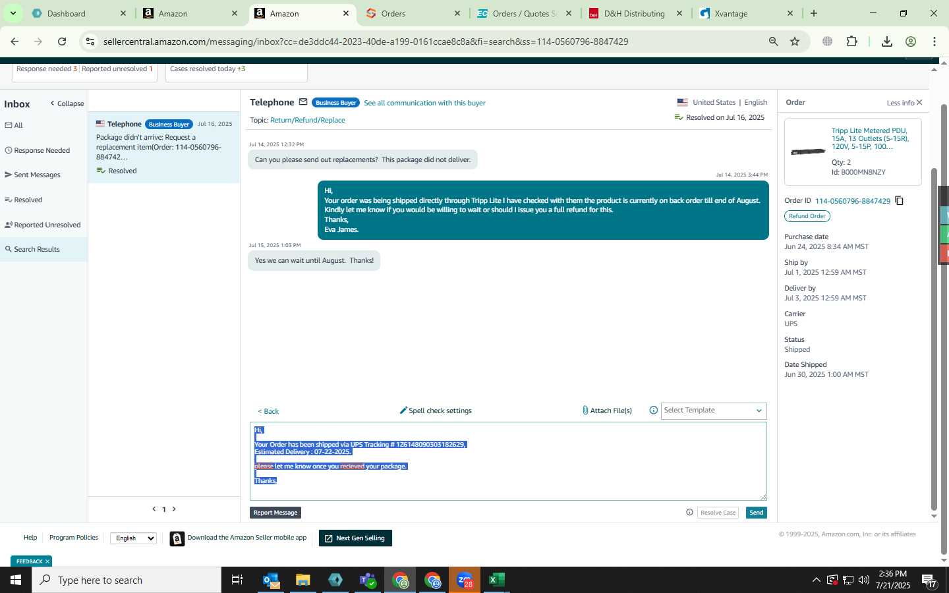Click the Resolve Case button
Image resolution: width=949 pixels, height=593 pixels.
718,513
